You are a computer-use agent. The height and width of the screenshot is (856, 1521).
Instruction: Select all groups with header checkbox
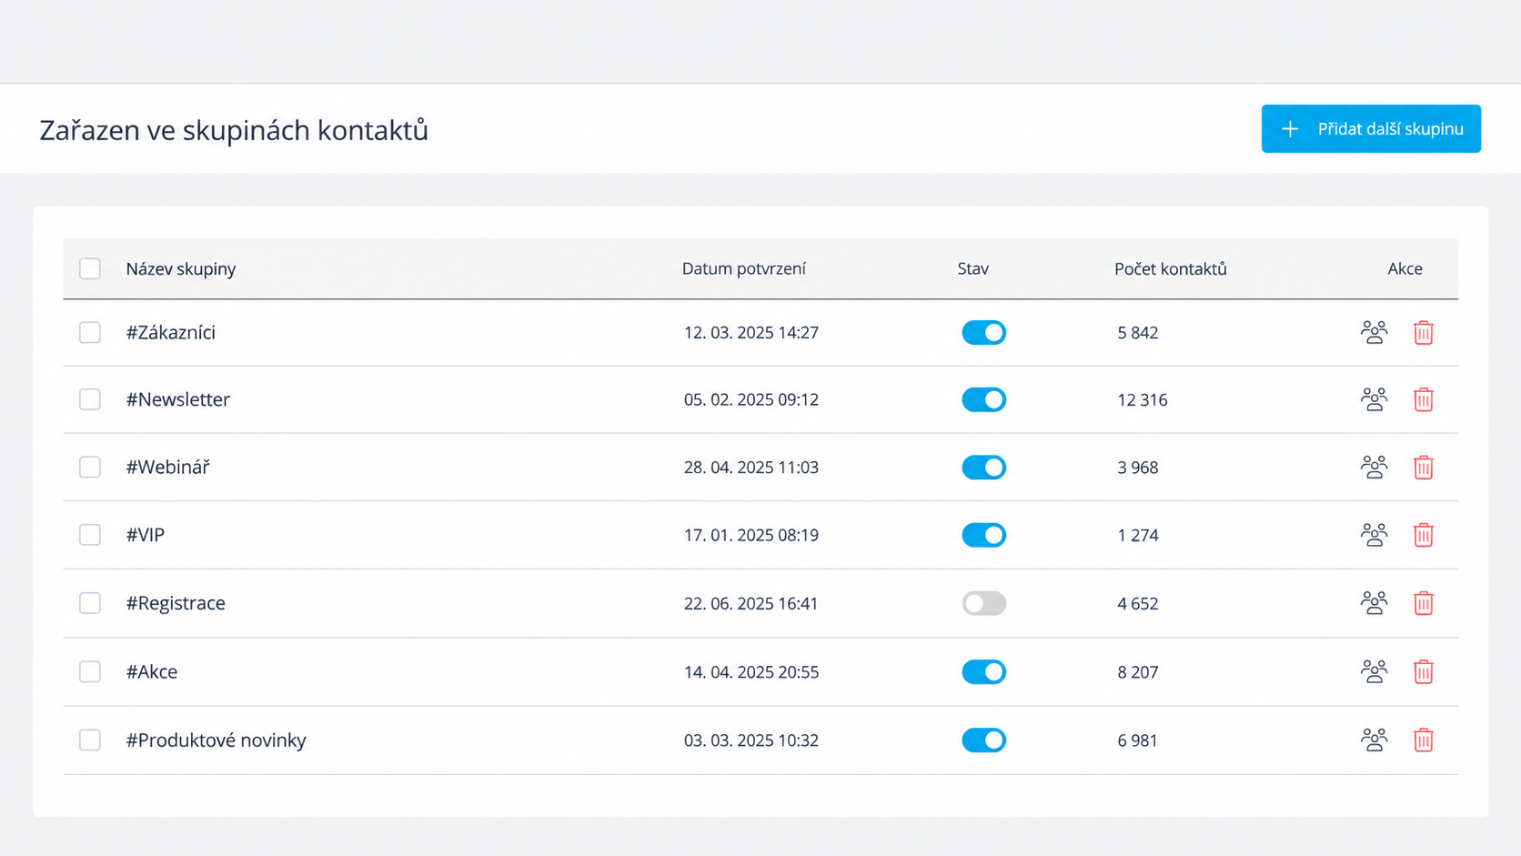click(90, 268)
